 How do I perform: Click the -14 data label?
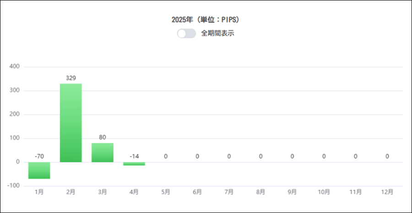pos(134,157)
